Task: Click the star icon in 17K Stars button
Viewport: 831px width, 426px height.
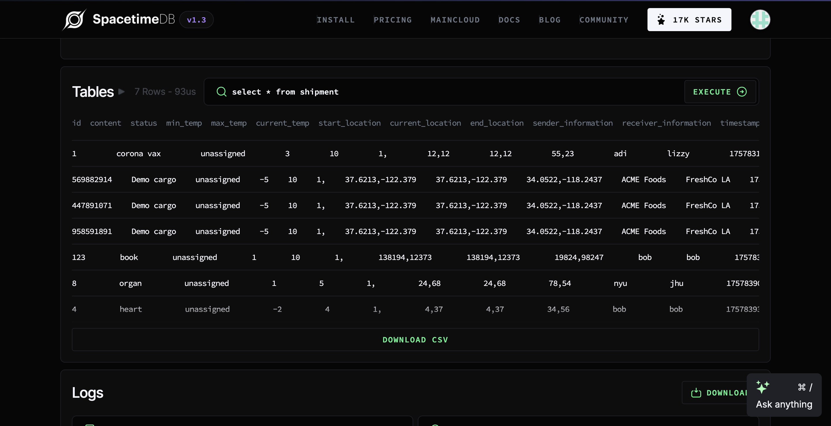Action: point(661,20)
